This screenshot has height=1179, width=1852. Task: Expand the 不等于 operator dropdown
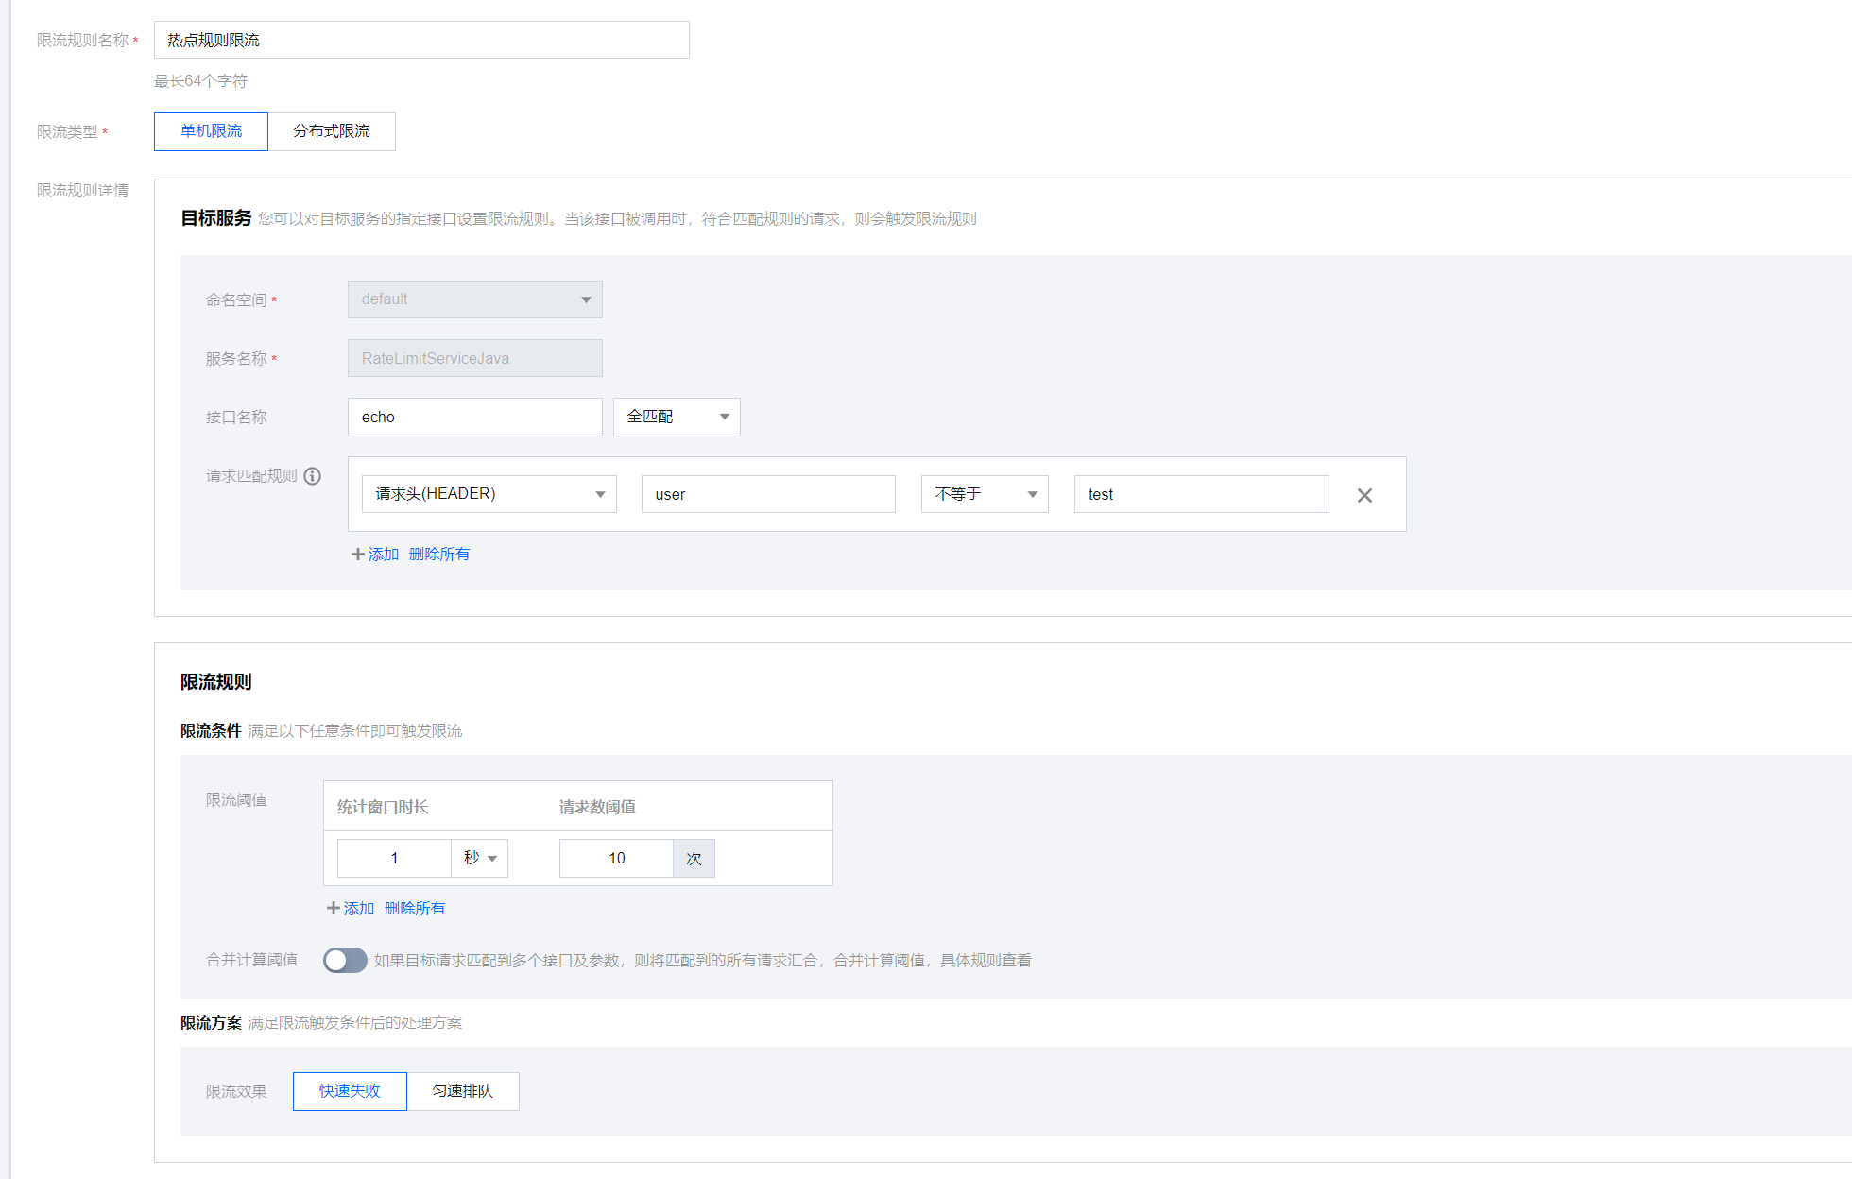tap(985, 494)
